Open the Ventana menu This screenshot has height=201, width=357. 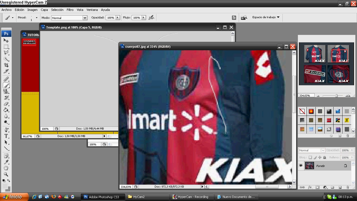[x=92, y=10]
